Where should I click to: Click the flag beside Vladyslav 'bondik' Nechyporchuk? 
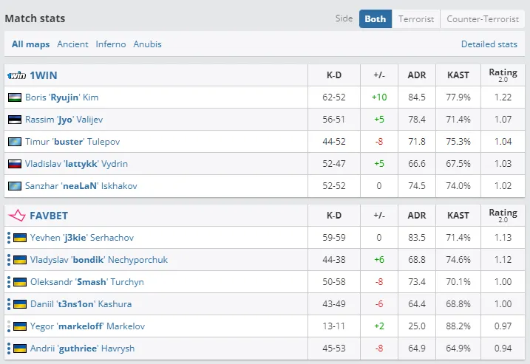[20, 260]
